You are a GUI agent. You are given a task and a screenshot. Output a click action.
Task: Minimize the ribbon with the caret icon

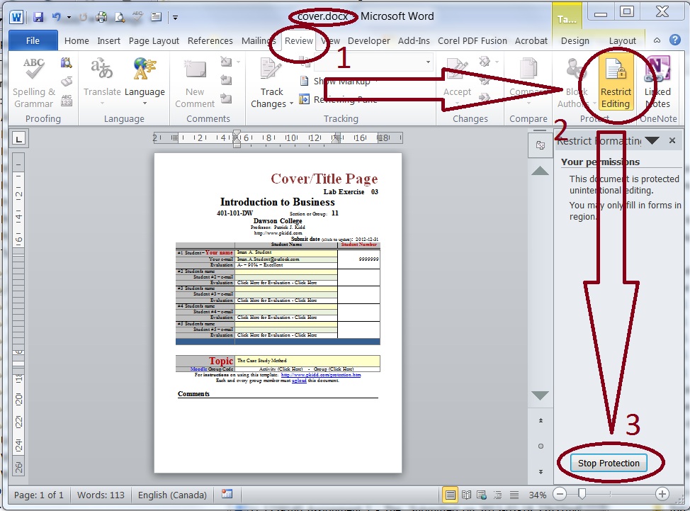(x=657, y=40)
